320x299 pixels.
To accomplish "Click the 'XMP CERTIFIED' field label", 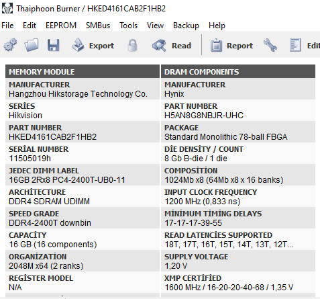I will pyautogui.click(x=193, y=278).
